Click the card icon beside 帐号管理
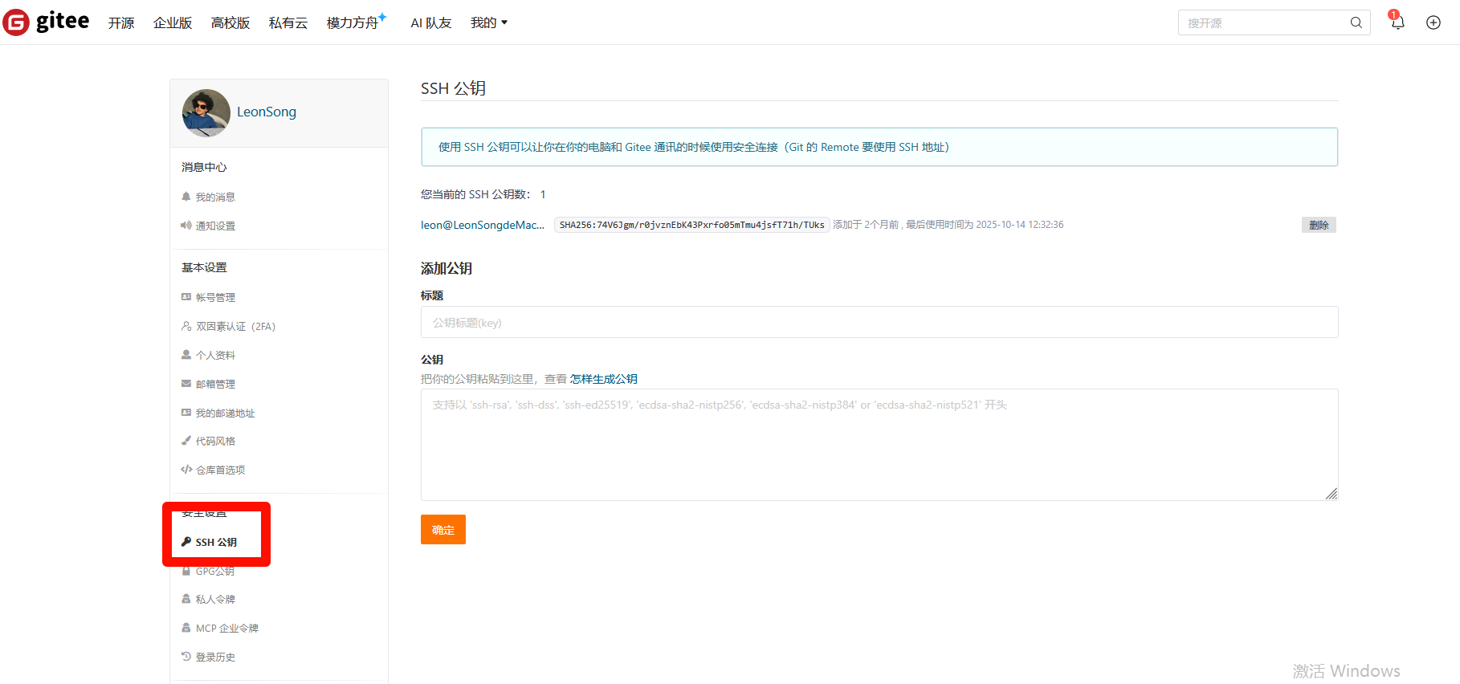The image size is (1460, 684). coord(186,297)
